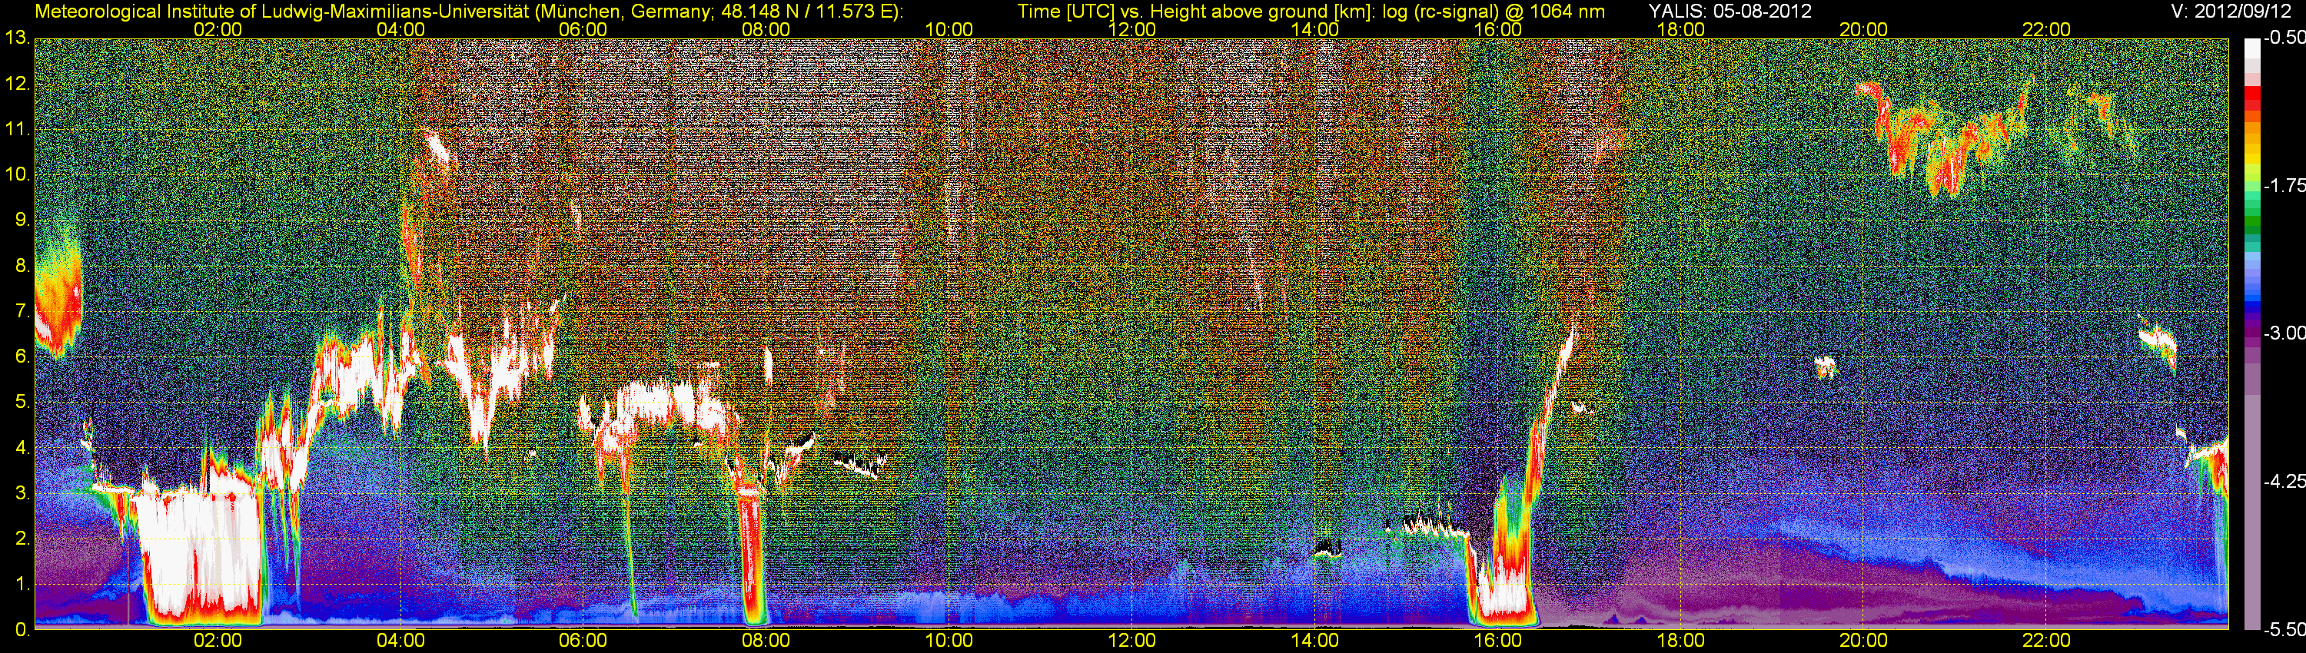Click the 04:00 label on the bottom time axis
Image resolution: width=2306 pixels, height=653 pixels.
point(400,641)
